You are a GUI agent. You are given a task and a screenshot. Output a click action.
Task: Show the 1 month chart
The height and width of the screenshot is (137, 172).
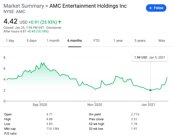coord(53,41)
